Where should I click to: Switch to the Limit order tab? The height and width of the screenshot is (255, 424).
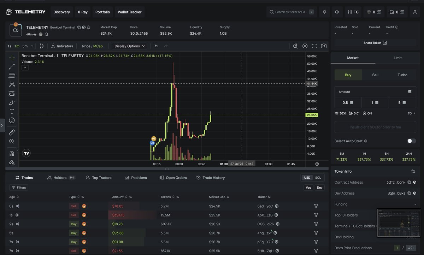coord(397,58)
